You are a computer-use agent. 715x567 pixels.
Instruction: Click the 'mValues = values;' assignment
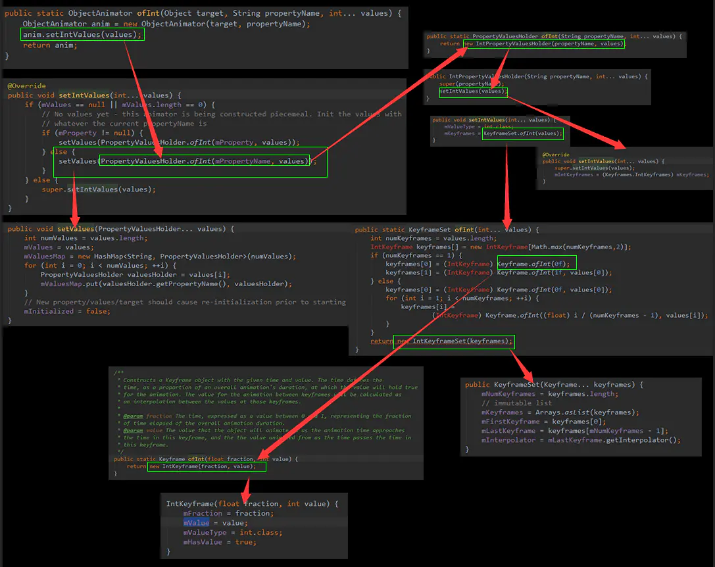click(x=59, y=247)
